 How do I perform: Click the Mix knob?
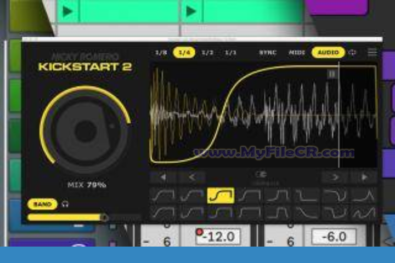click(x=85, y=131)
